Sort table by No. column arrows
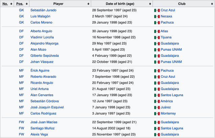Image resolution: width=215 pixels, height=138 pixels. 12,4
